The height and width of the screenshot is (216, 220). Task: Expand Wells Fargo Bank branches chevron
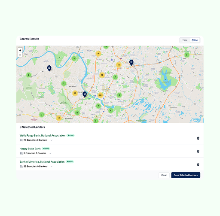click(52, 140)
